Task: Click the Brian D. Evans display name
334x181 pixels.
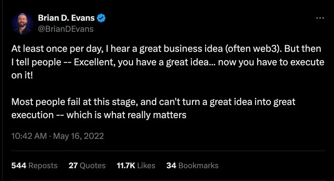Action: (66, 18)
